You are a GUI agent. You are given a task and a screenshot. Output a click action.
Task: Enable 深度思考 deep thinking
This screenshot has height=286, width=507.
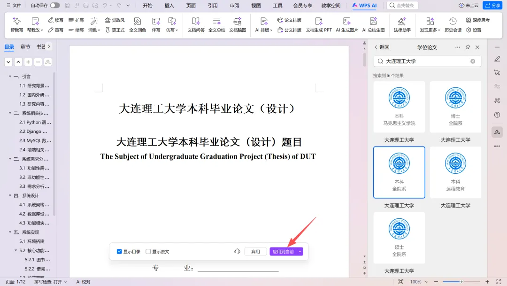[x=478, y=20]
